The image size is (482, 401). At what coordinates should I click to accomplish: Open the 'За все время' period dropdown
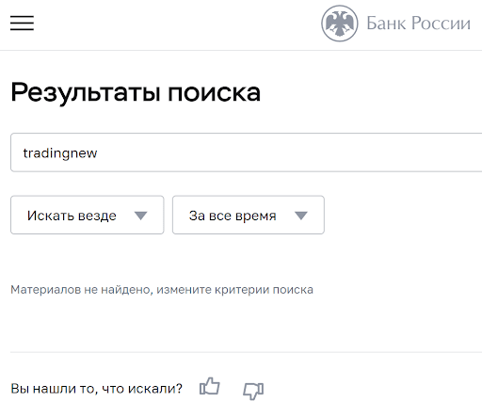(249, 215)
